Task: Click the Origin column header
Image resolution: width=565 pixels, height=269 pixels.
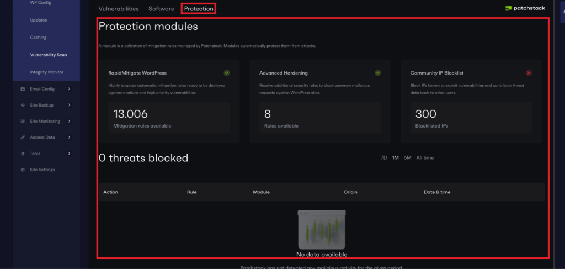Action: point(350,192)
